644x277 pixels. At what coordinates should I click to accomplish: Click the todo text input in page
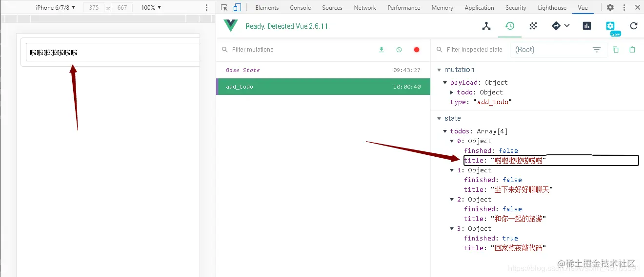pyautogui.click(x=113, y=53)
